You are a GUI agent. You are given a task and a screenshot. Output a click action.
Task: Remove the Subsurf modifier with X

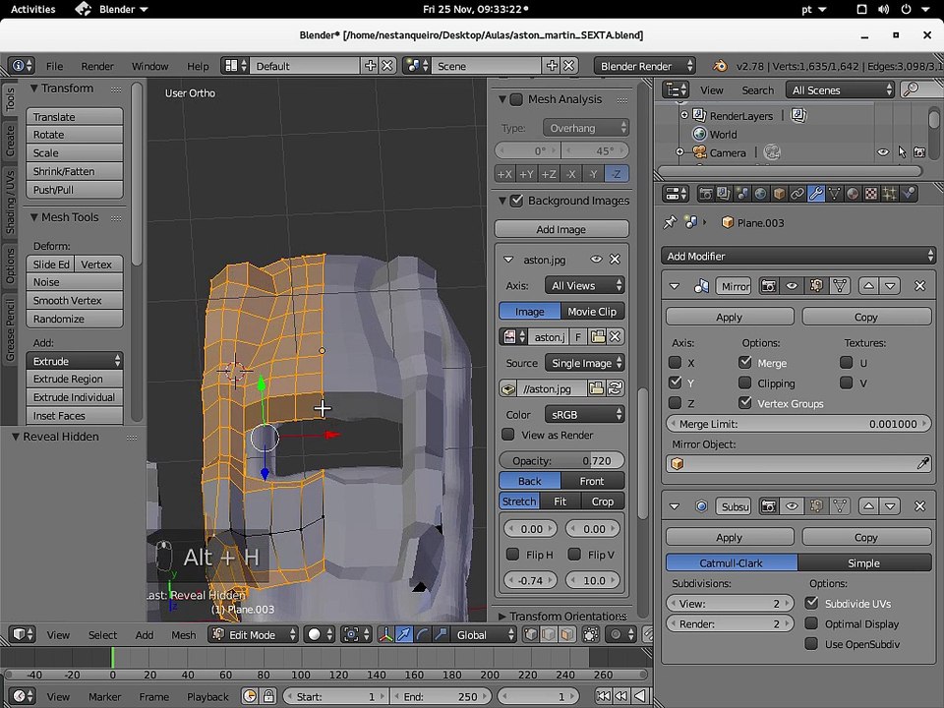[x=920, y=506]
